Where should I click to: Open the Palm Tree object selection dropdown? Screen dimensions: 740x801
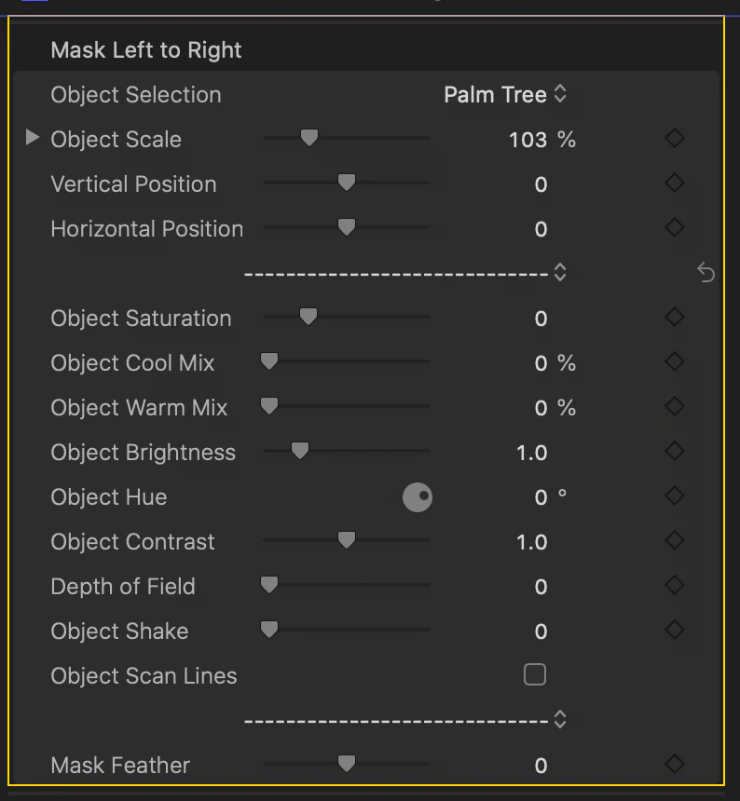[x=505, y=94]
